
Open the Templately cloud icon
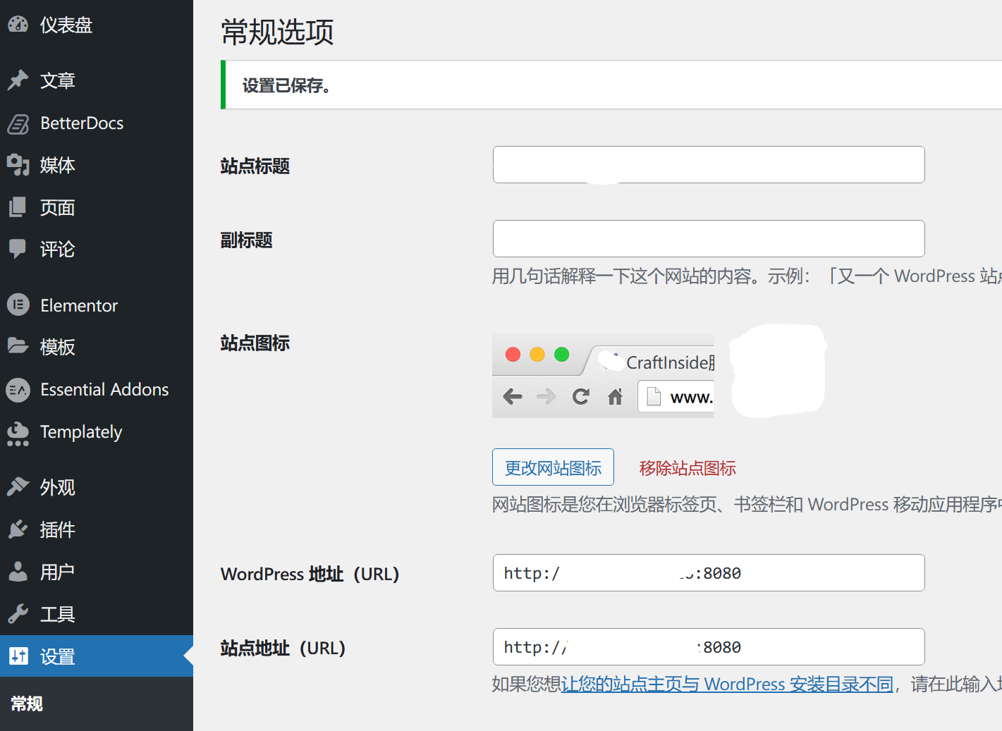pyautogui.click(x=18, y=433)
